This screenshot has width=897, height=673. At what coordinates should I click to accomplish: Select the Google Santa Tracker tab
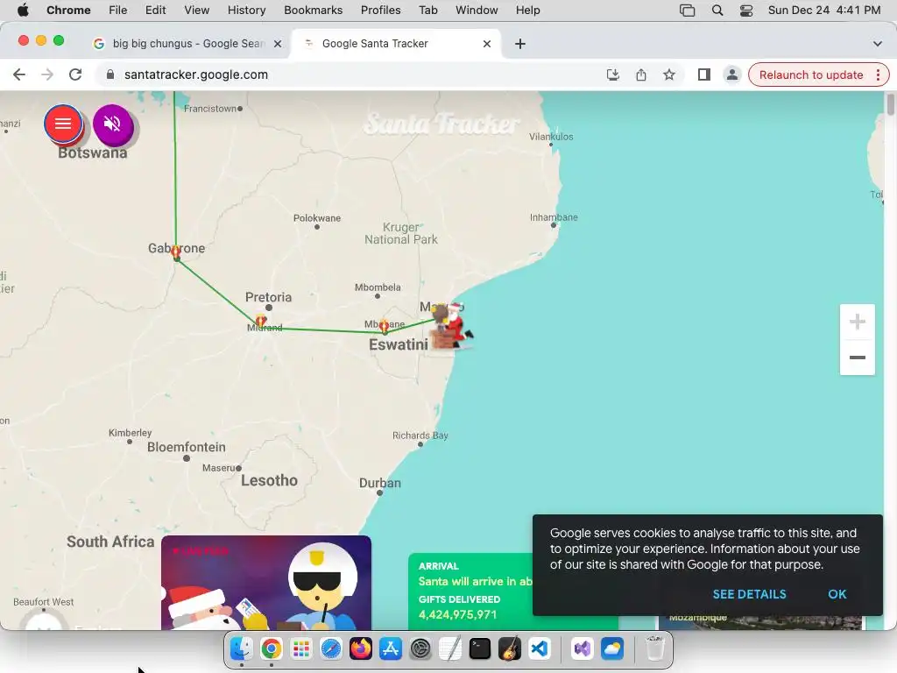pos(397,44)
